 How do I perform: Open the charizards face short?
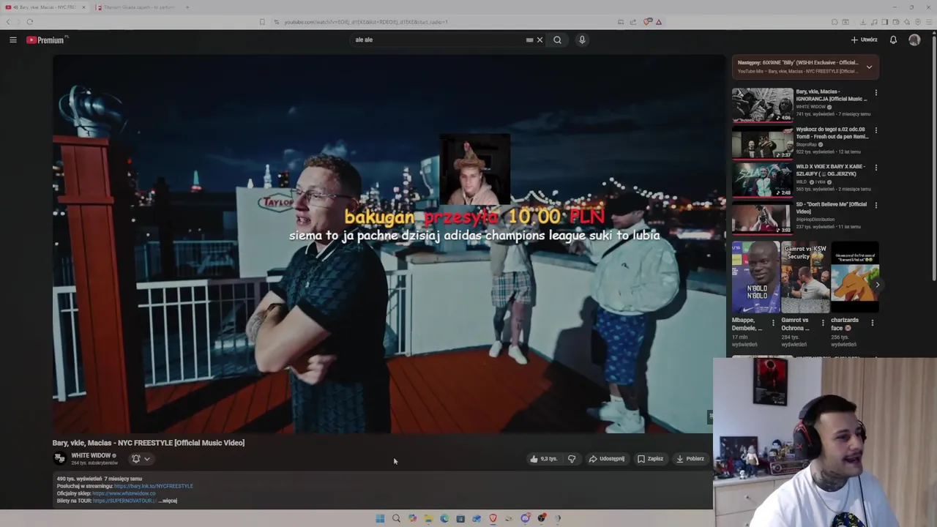855,277
